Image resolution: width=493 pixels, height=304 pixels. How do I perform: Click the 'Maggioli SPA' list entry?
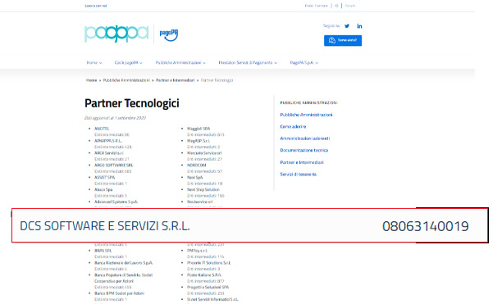point(199,129)
